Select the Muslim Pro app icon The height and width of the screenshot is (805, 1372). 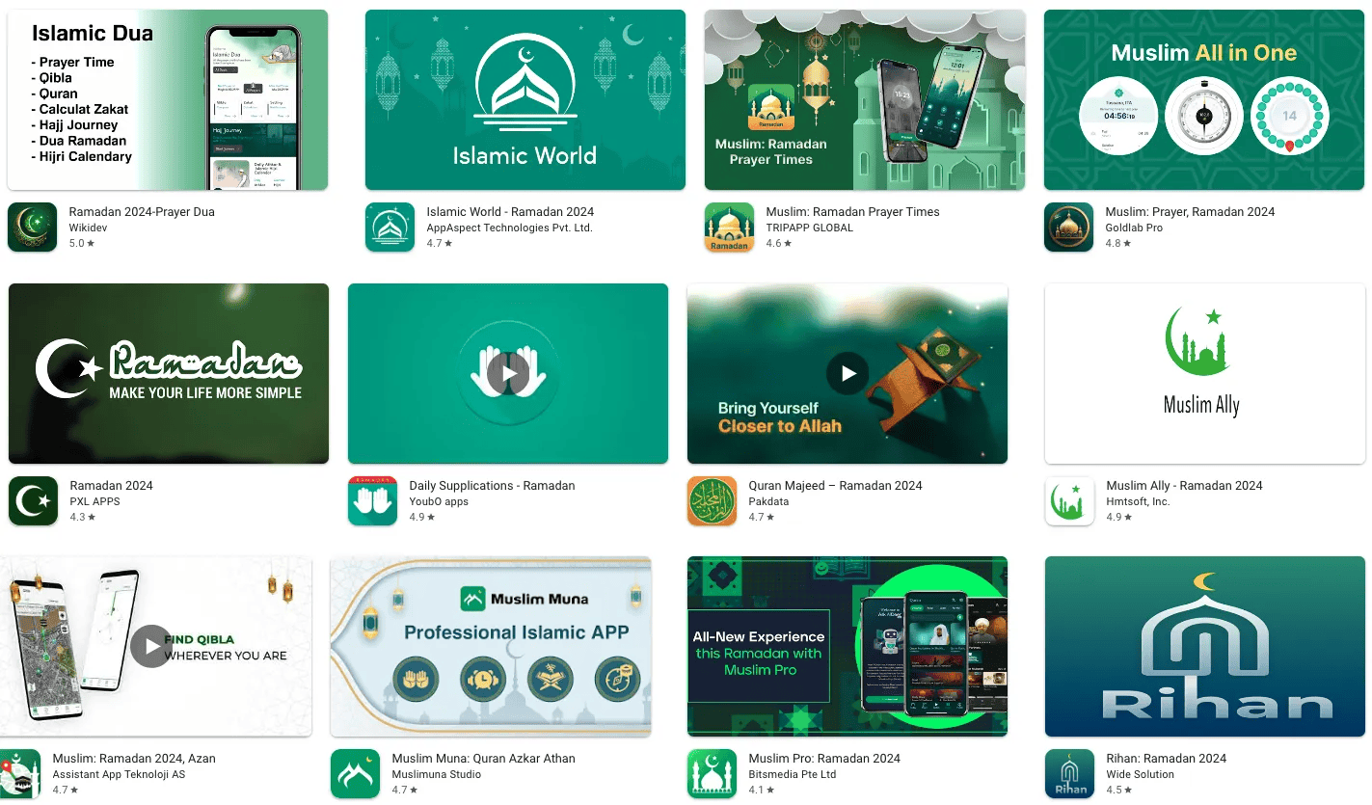pyautogui.click(x=713, y=774)
